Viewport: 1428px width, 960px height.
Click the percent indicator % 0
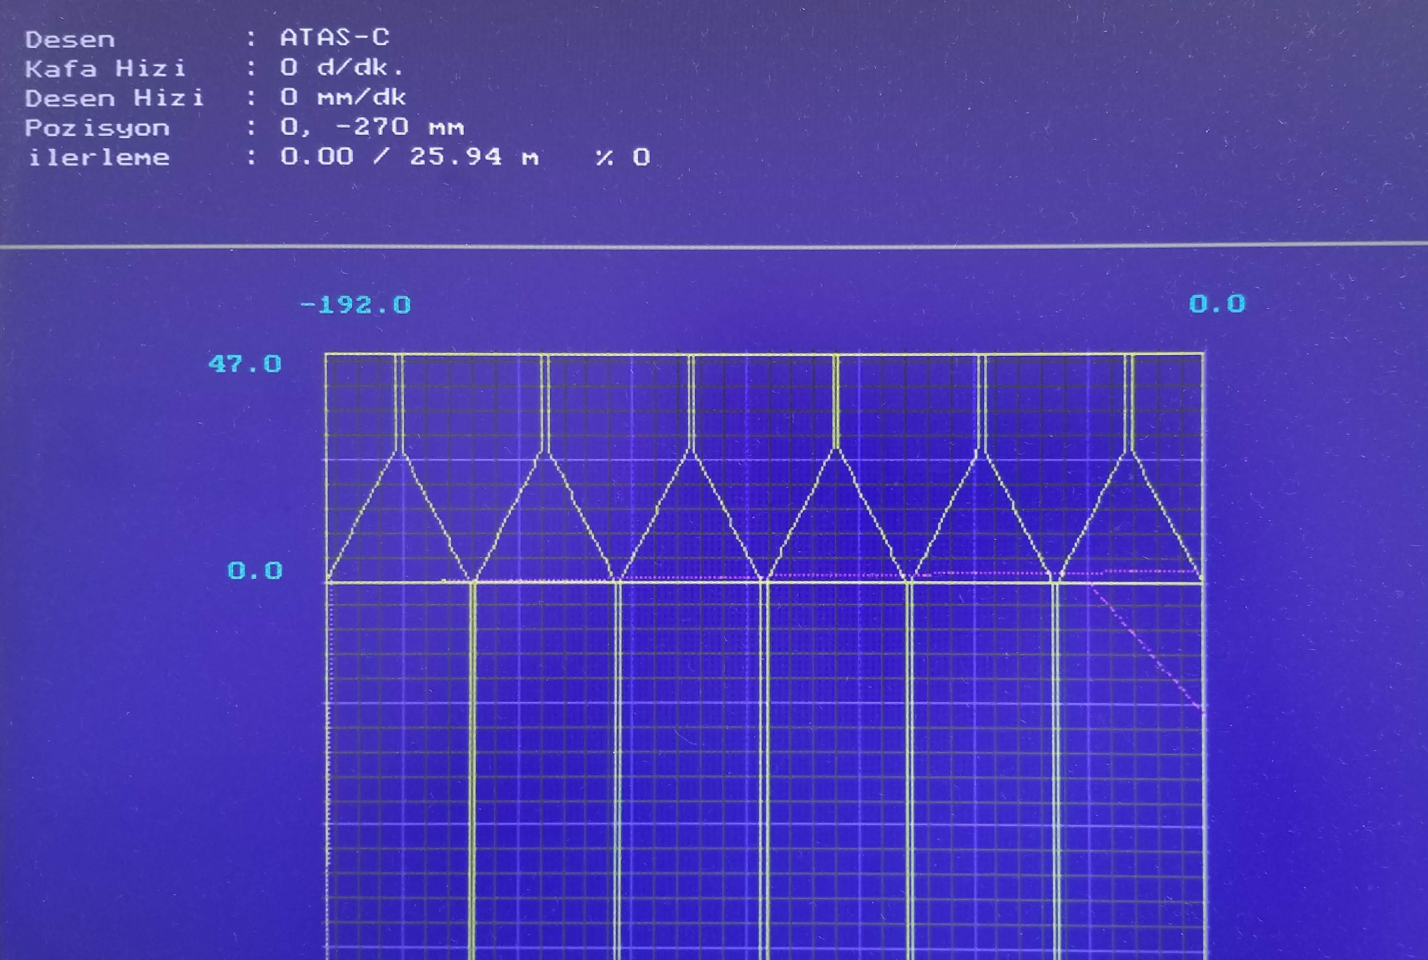coord(623,157)
